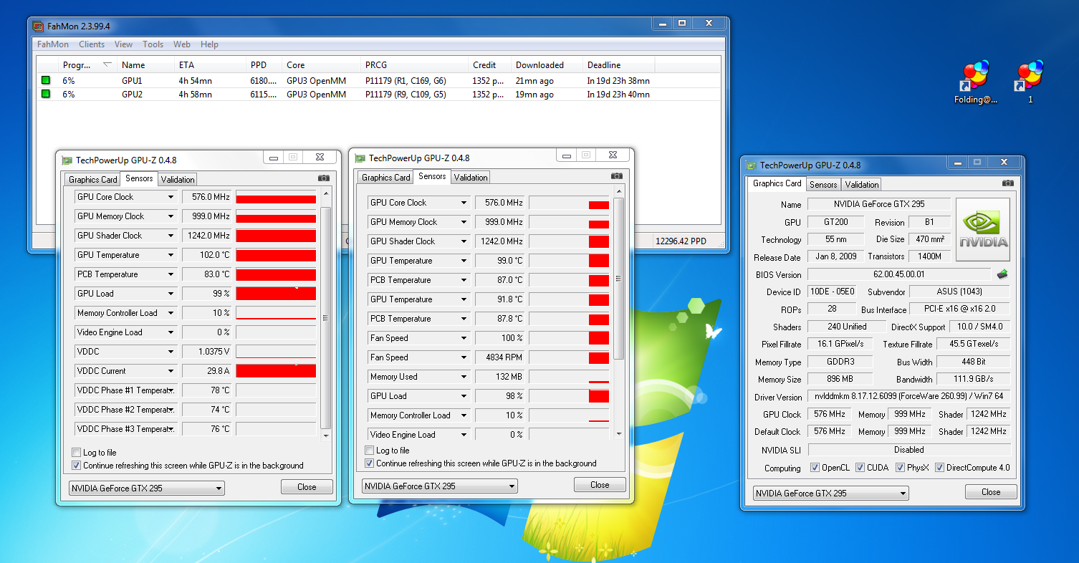1079x563 pixels.
Task: Click the save BIOS chip icon beside BIOS Version
Action: click(1002, 274)
